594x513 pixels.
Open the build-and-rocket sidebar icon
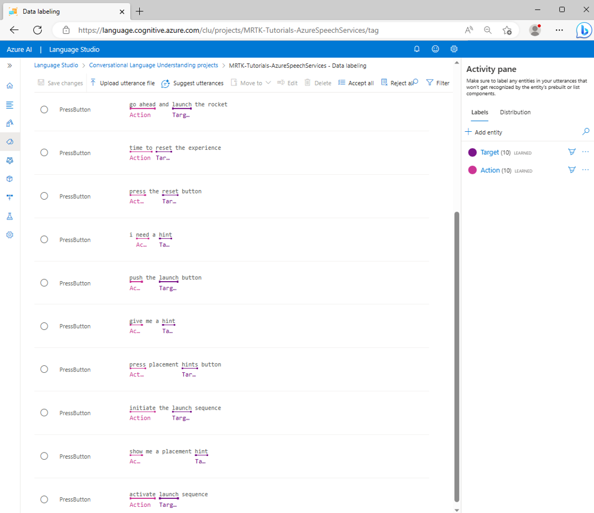[10, 123]
